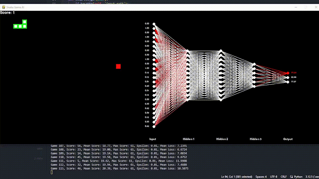Image resolution: width=319 pixels, height=179 pixels.
Task: Click the green snake on the board
Action: pos(20,24)
